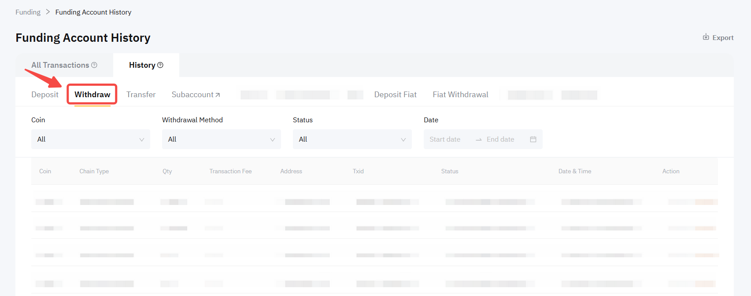Open the Status filter dropdown
Screen dimensions: 751x296
click(352, 139)
